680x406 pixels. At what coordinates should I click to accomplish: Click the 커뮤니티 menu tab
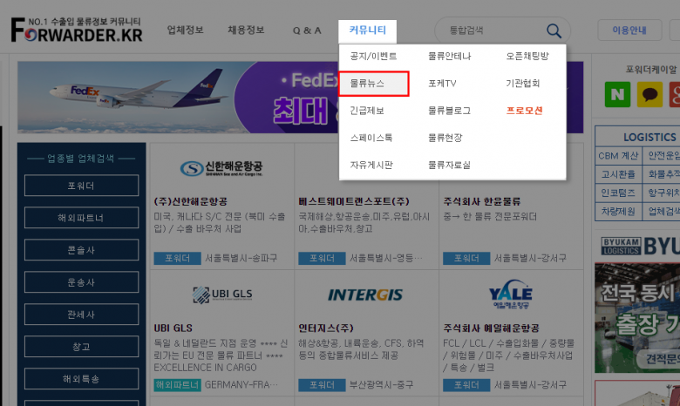click(367, 30)
